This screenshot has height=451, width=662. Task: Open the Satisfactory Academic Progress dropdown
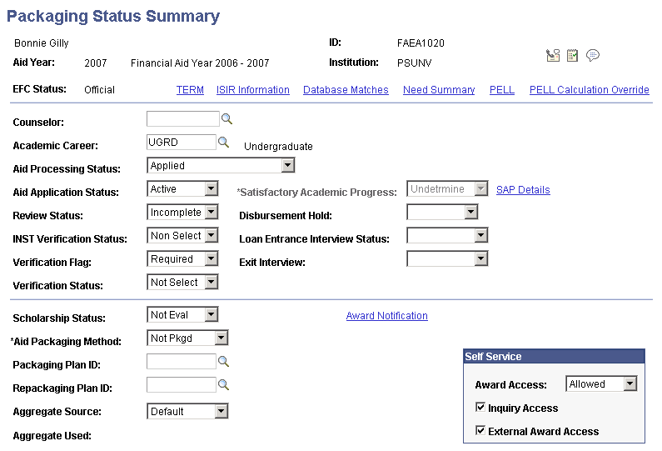[x=447, y=188]
